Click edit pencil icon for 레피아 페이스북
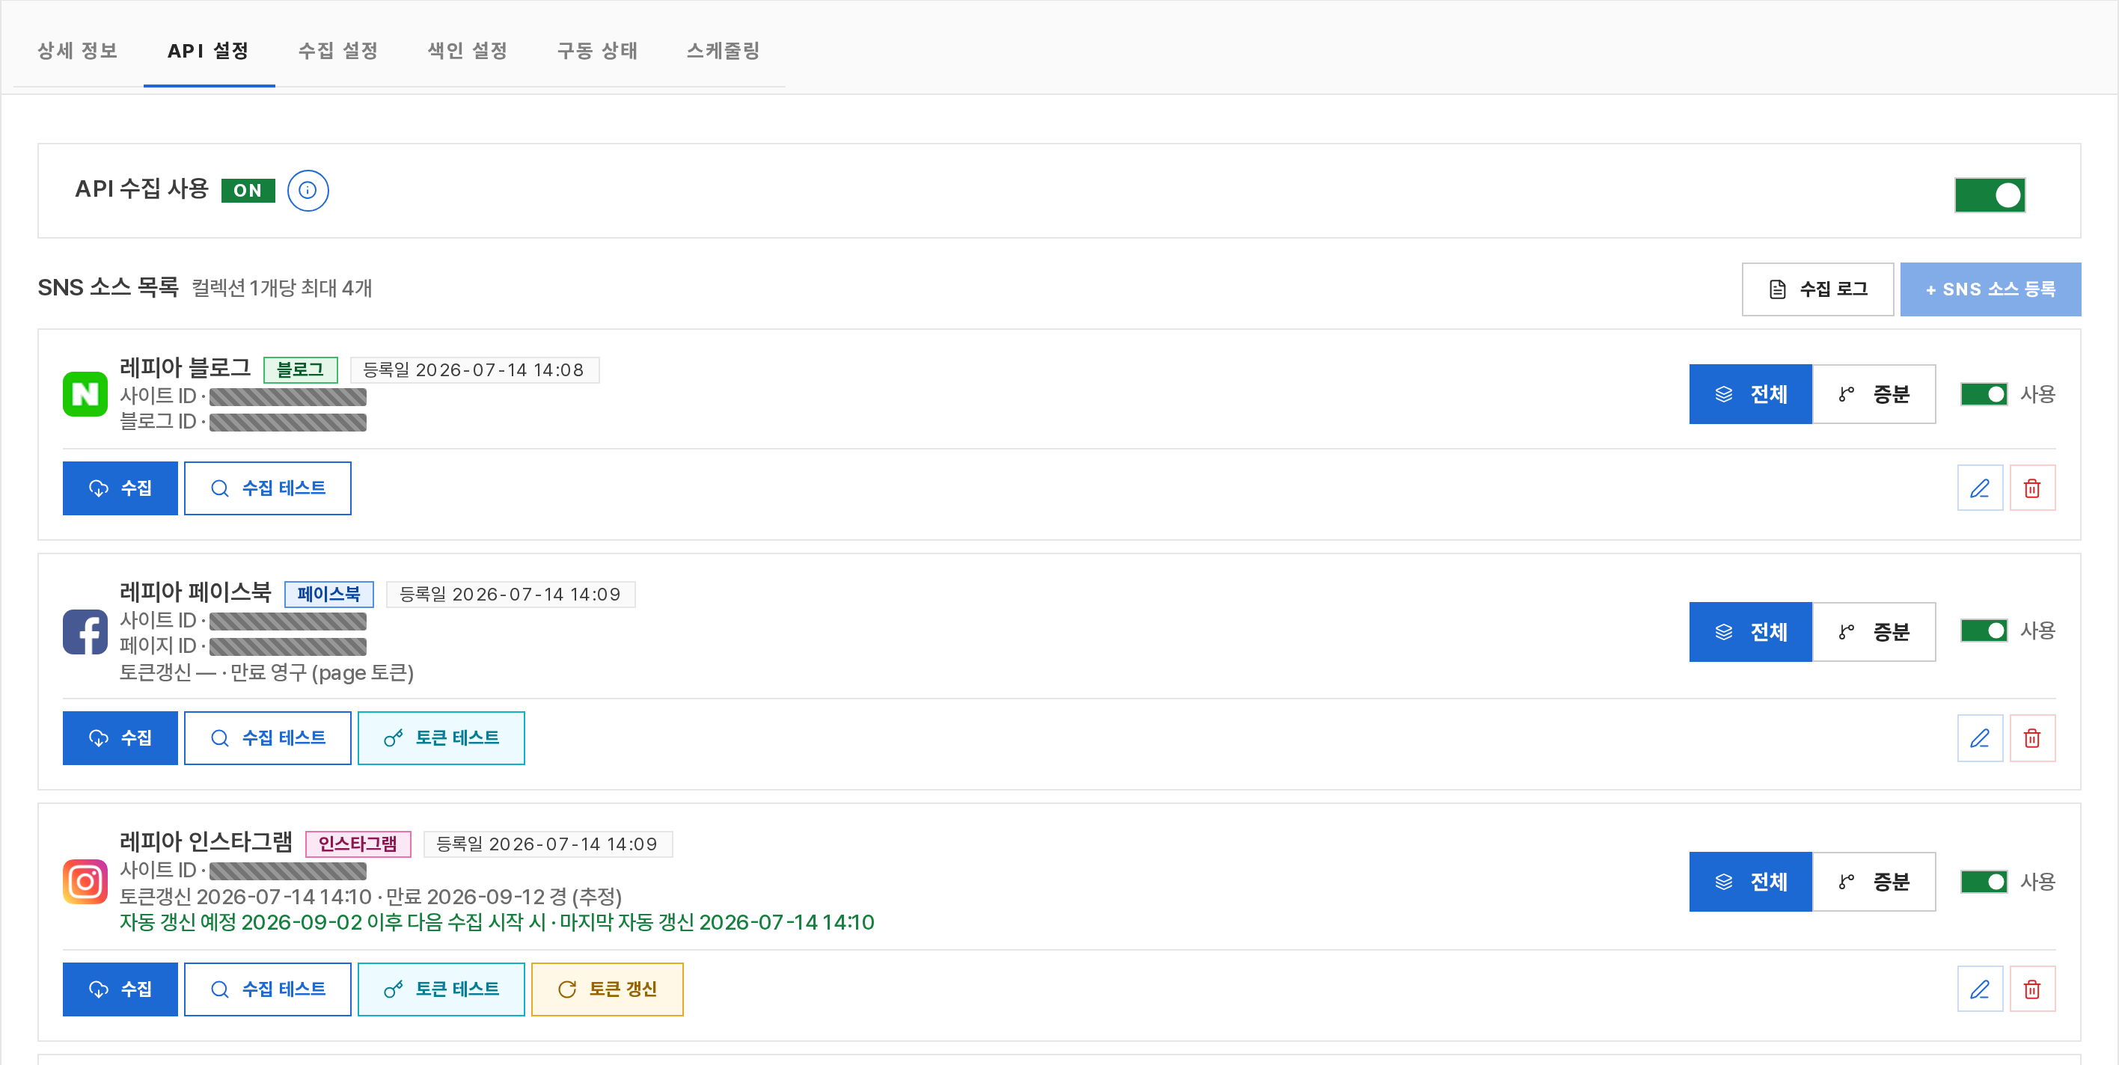Screen dimensions: 2119x1065 pos(1979,738)
